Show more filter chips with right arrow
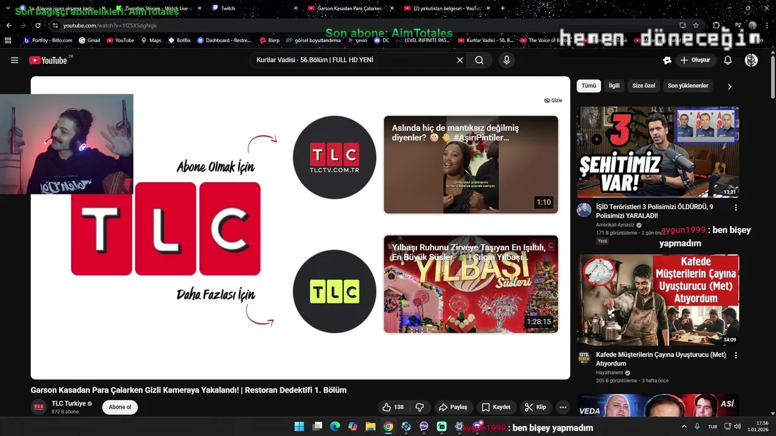The height and width of the screenshot is (436, 776). pyautogui.click(x=729, y=87)
